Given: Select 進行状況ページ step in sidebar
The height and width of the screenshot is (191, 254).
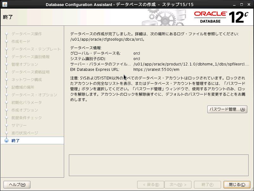Looking at the screenshot, I should pos(25,133).
